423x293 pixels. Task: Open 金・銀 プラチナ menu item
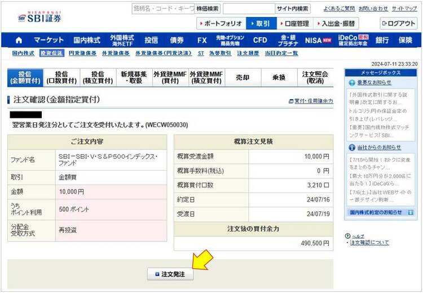[x=288, y=40]
